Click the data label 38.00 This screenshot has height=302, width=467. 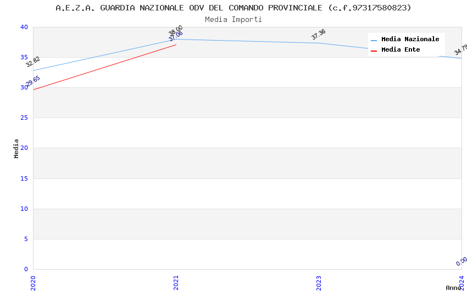(176, 30)
